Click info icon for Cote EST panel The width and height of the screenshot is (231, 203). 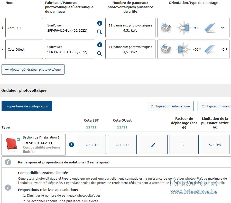coord(100,23)
